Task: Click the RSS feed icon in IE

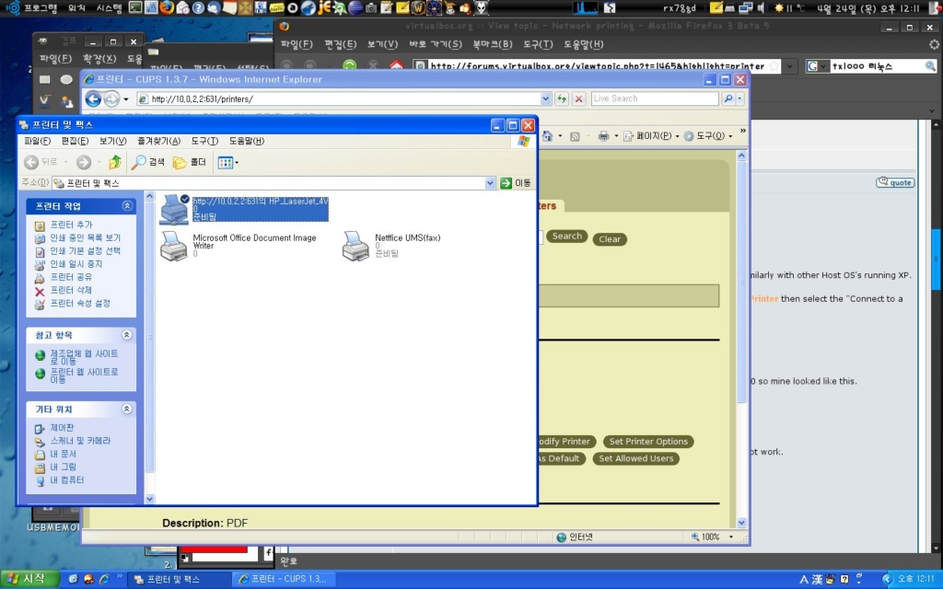Action: pos(575,136)
